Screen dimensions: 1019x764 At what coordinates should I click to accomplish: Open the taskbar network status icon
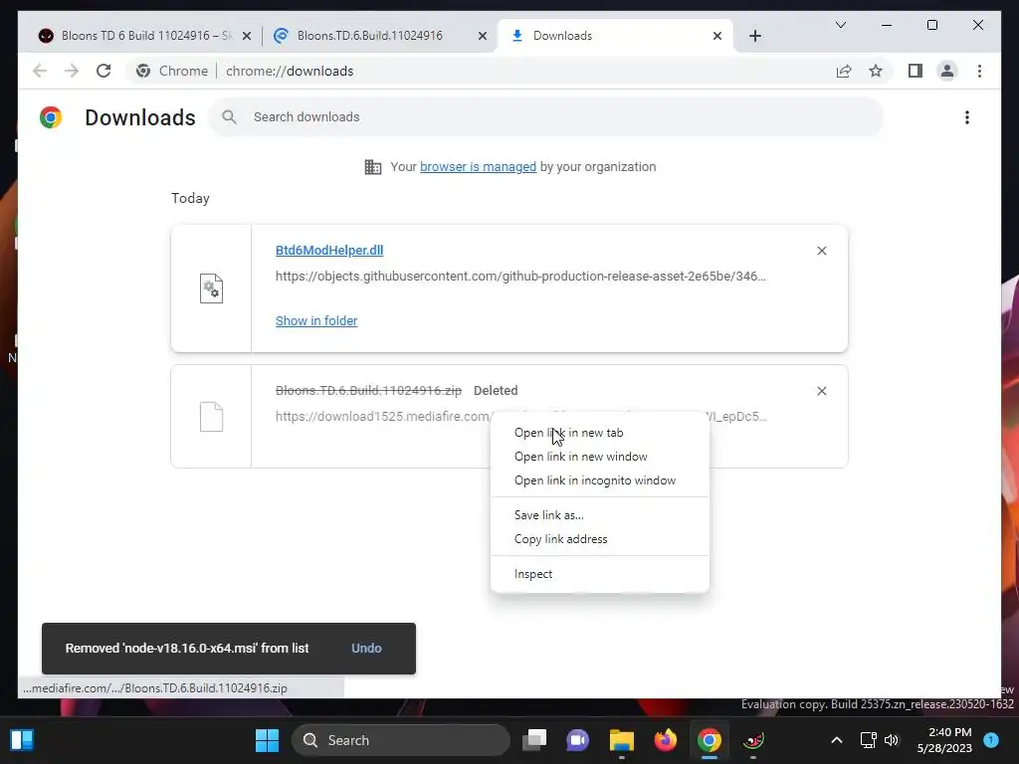[x=868, y=740]
